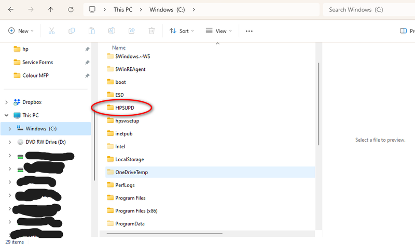Open the New item dropdown
Viewport: 415px width, 245px height.
21,31
